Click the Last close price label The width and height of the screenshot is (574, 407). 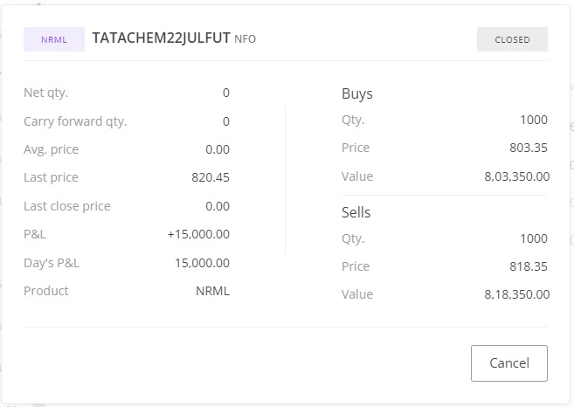[x=66, y=206]
